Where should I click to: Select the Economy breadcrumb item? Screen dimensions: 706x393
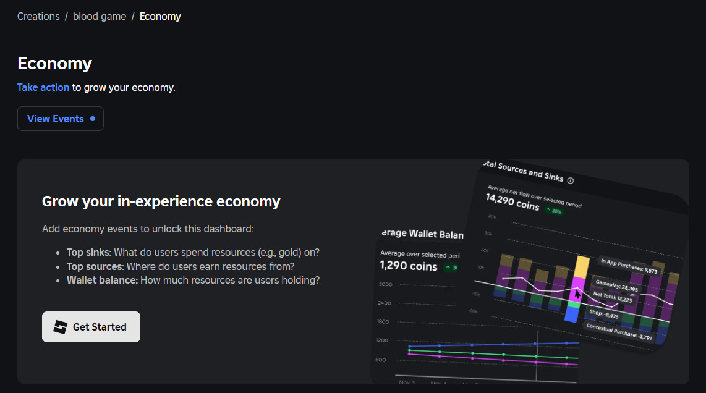pyautogui.click(x=160, y=17)
